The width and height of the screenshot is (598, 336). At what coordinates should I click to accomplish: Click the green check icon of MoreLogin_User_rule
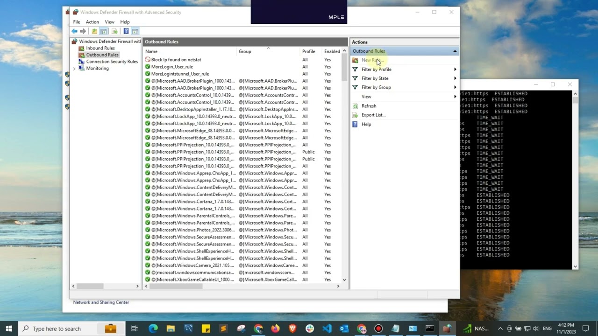148,67
